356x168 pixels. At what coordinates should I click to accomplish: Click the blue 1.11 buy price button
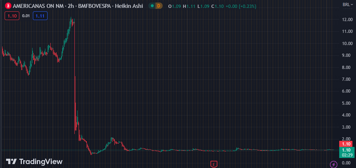(x=40, y=16)
